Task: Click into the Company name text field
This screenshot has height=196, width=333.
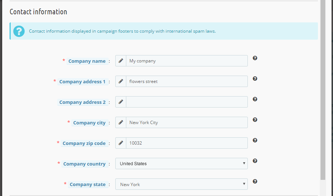Action: click(187, 61)
